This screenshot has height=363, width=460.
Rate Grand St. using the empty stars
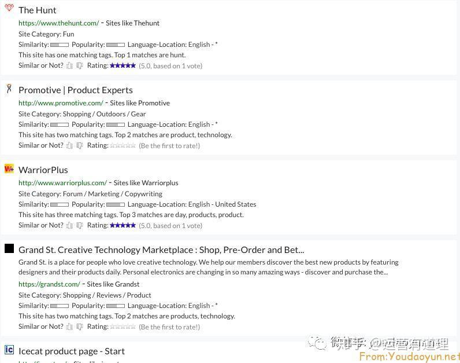(123, 327)
